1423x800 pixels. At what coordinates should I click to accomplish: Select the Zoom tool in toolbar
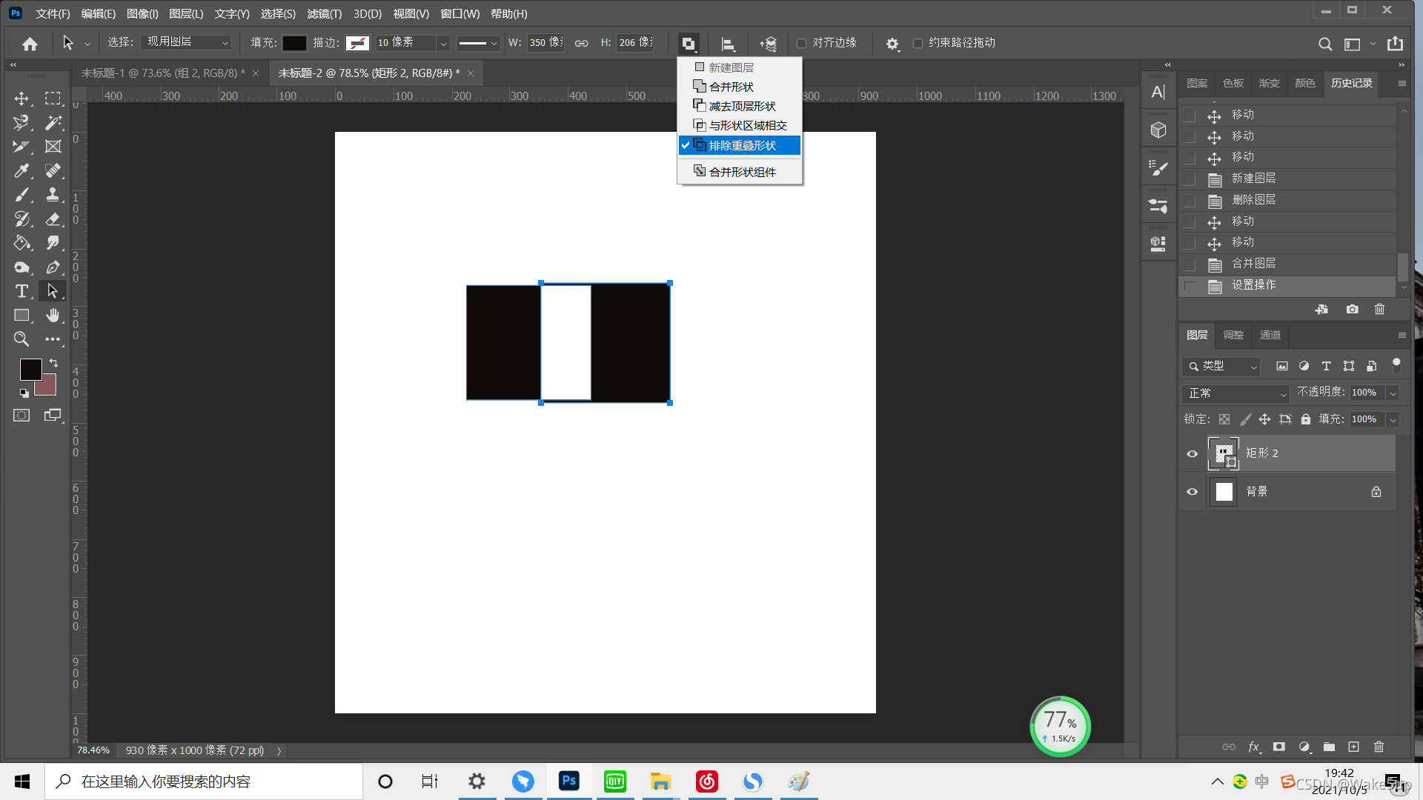click(21, 339)
